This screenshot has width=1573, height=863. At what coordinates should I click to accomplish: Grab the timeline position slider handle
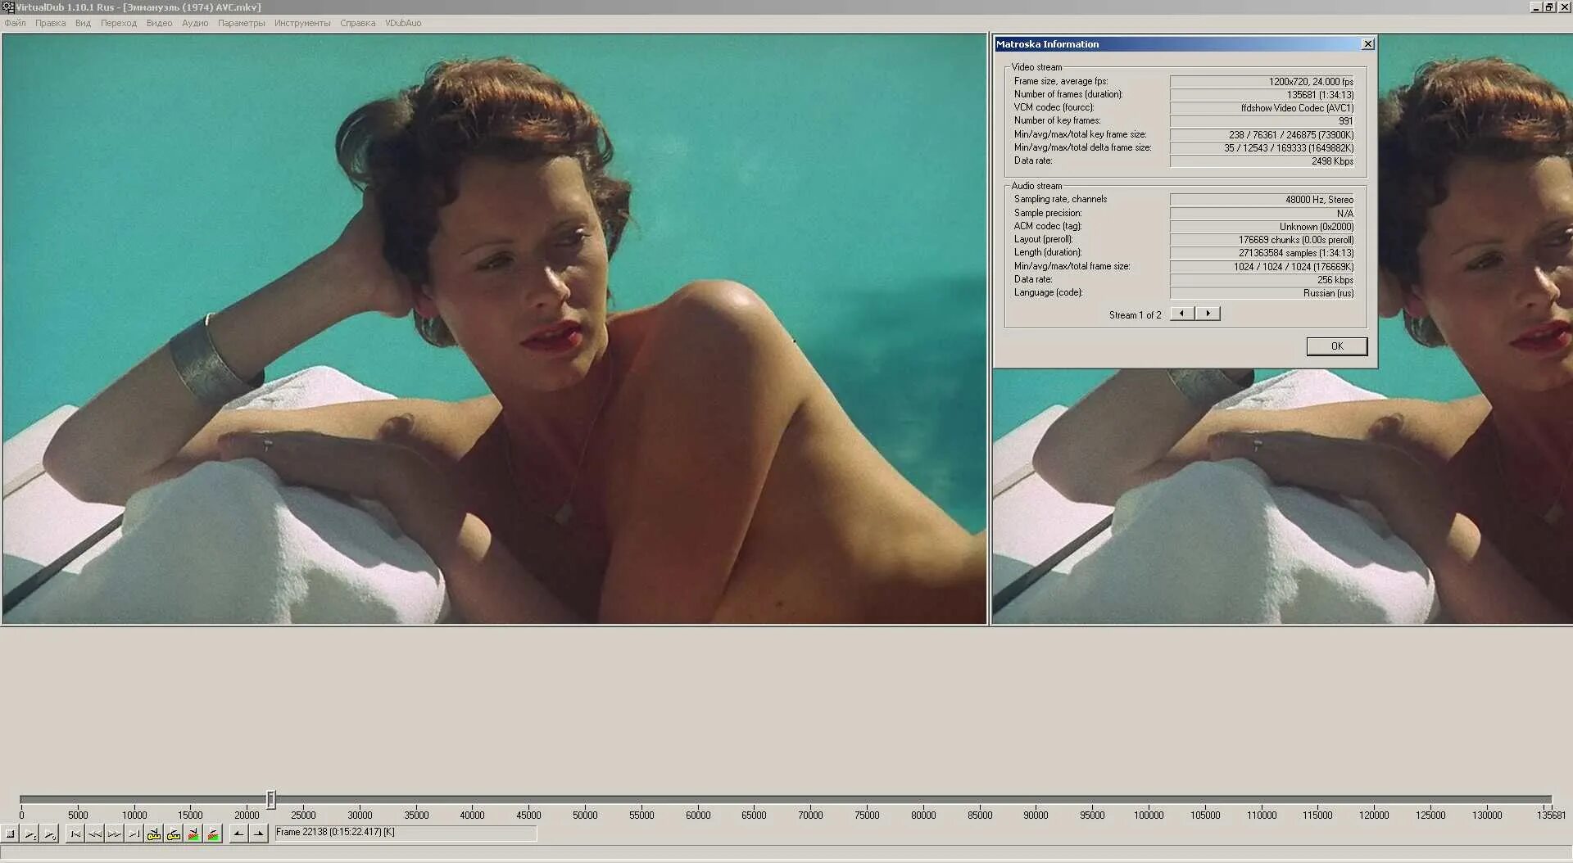coord(271,799)
